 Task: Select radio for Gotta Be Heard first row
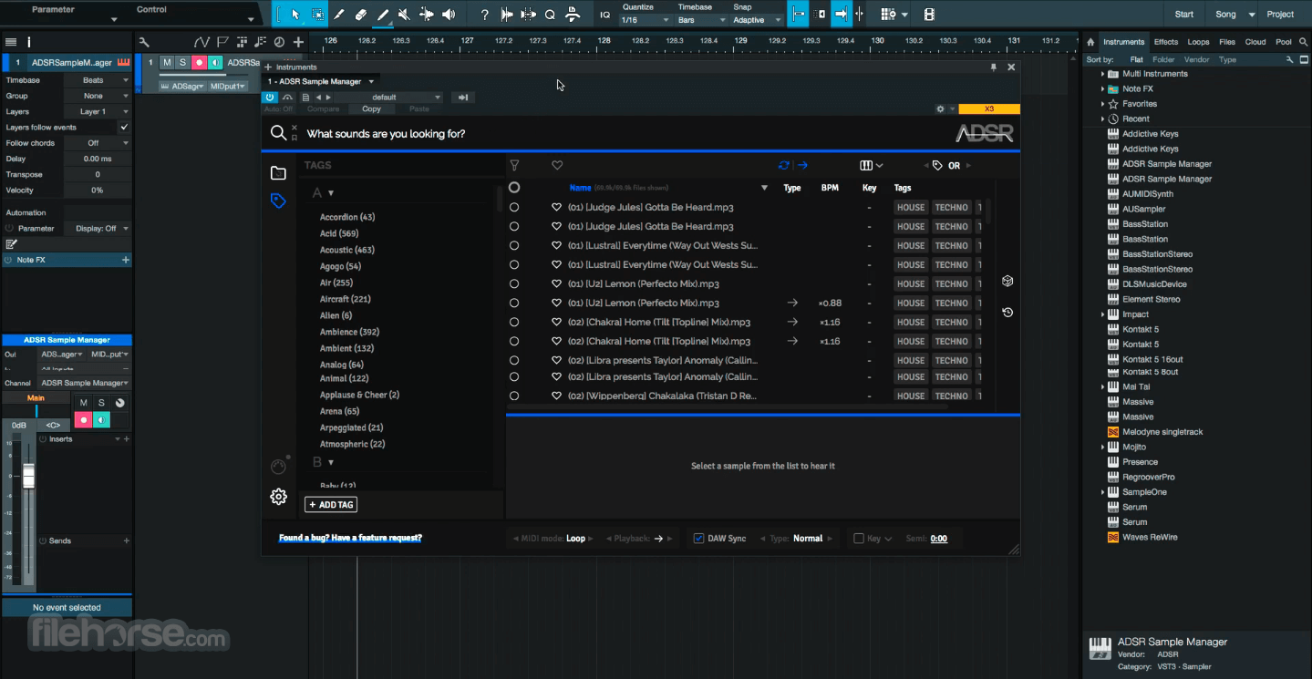coord(514,208)
